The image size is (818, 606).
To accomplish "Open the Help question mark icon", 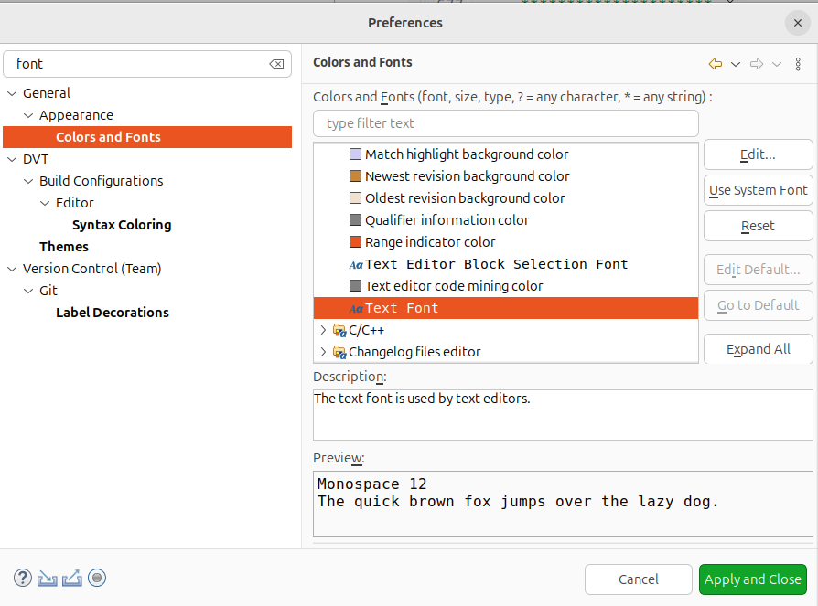I will pyautogui.click(x=23, y=578).
